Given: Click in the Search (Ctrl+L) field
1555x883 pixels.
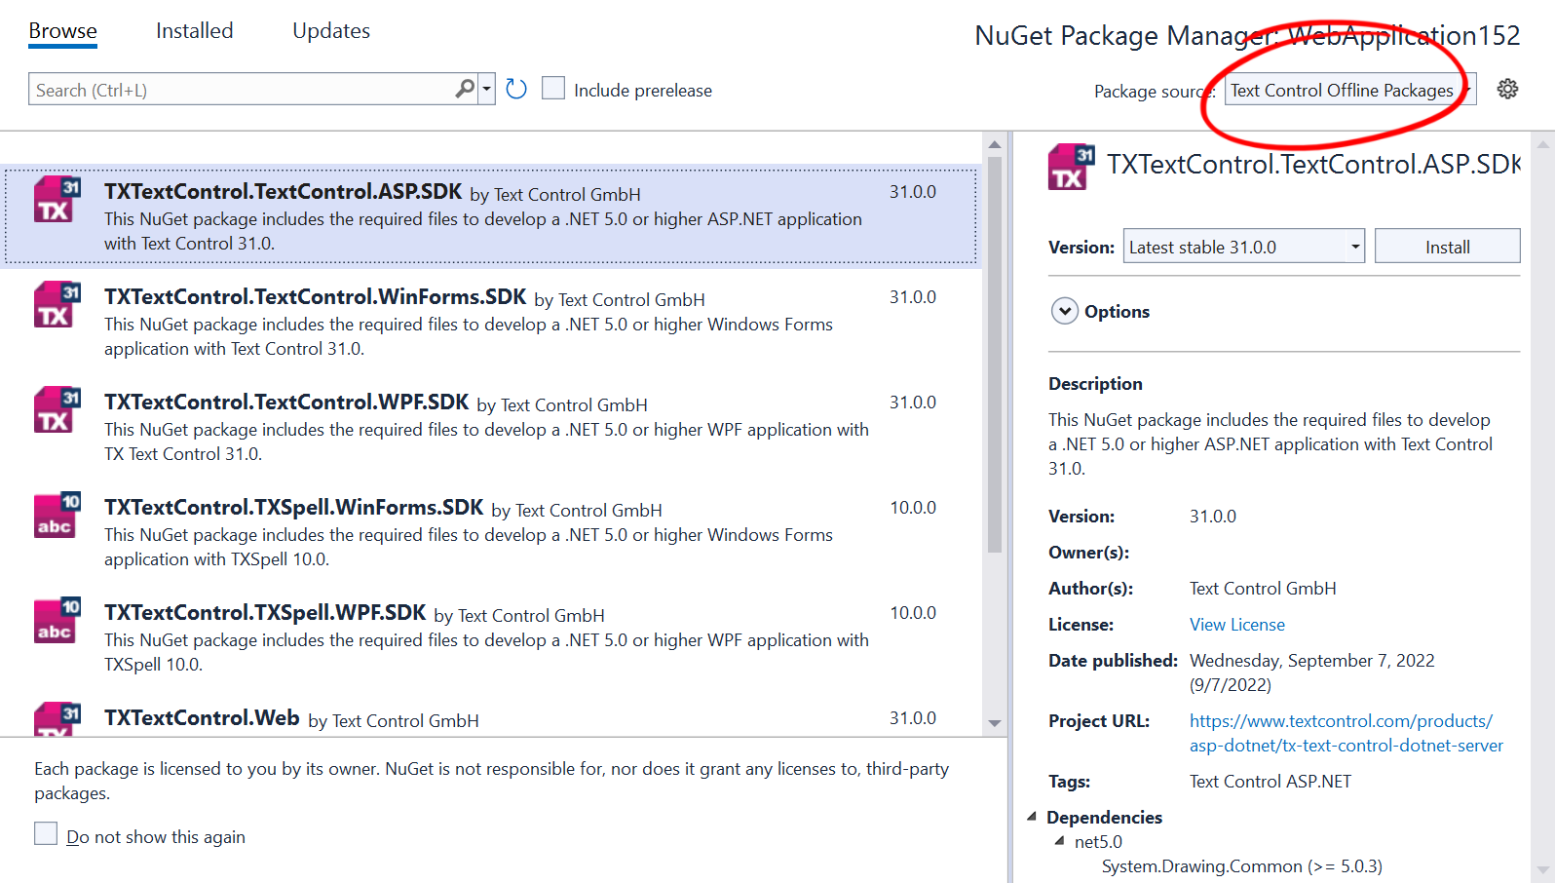Looking at the screenshot, I should (241, 90).
